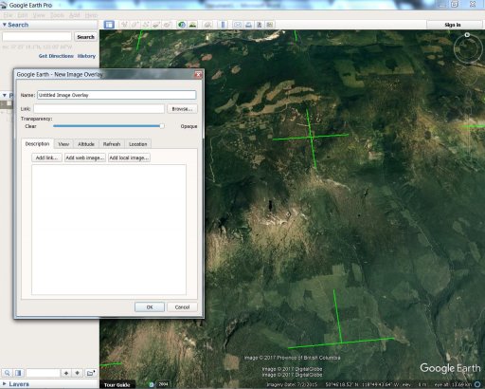The height and width of the screenshot is (389, 485).
Task: Click the overlay Name input field
Action: 117,95
